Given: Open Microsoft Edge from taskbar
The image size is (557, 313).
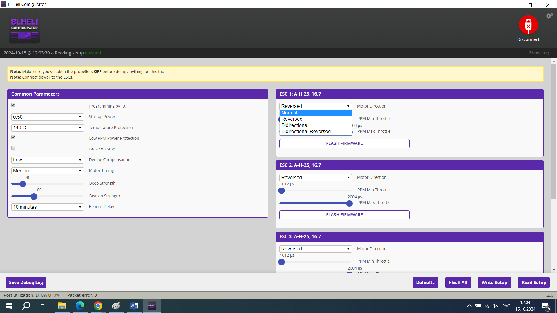Looking at the screenshot, I should tap(80, 306).
